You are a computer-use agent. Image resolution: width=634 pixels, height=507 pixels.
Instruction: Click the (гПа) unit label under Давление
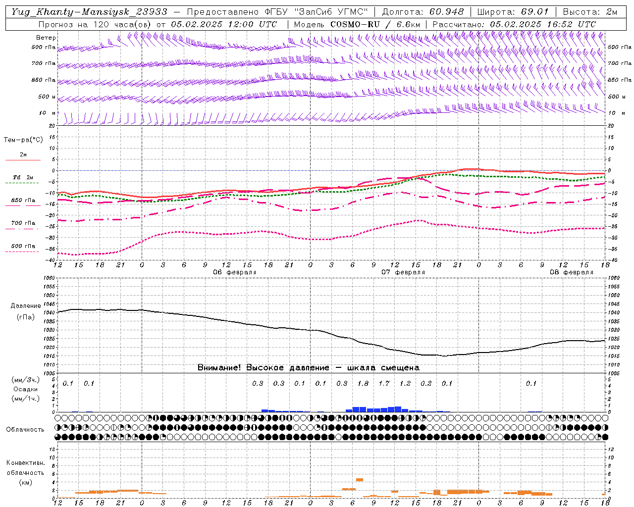(26, 317)
